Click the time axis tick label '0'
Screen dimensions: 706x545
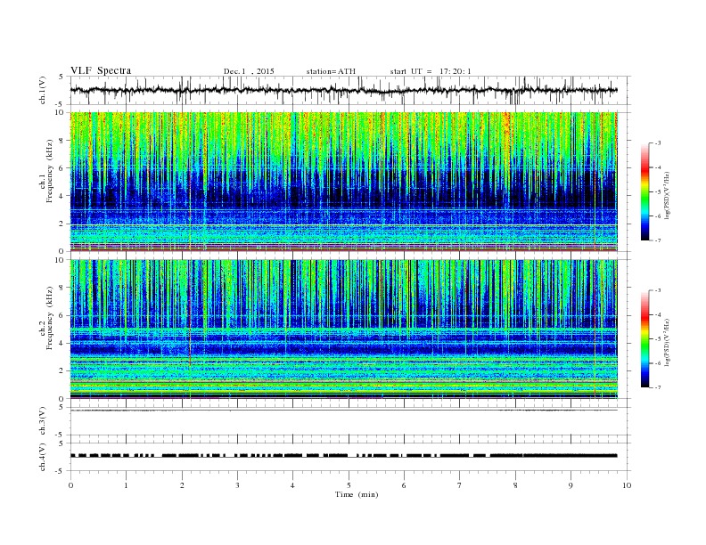(70, 485)
